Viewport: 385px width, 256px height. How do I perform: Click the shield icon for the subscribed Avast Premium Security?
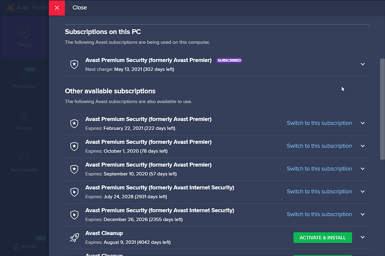74,64
